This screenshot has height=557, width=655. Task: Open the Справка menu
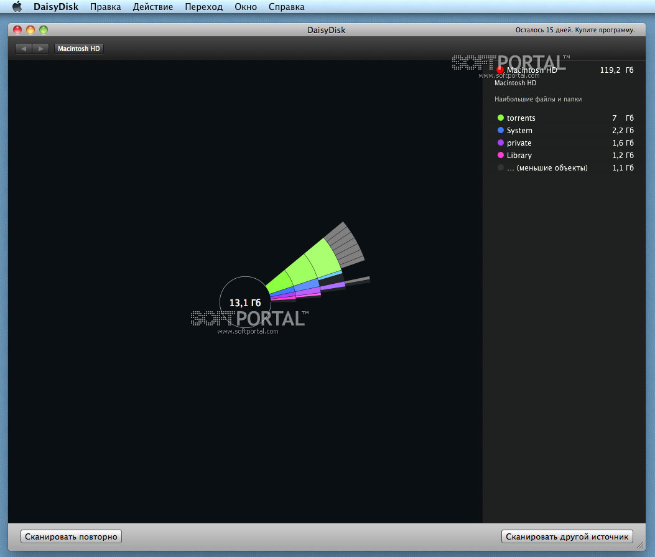(x=287, y=7)
